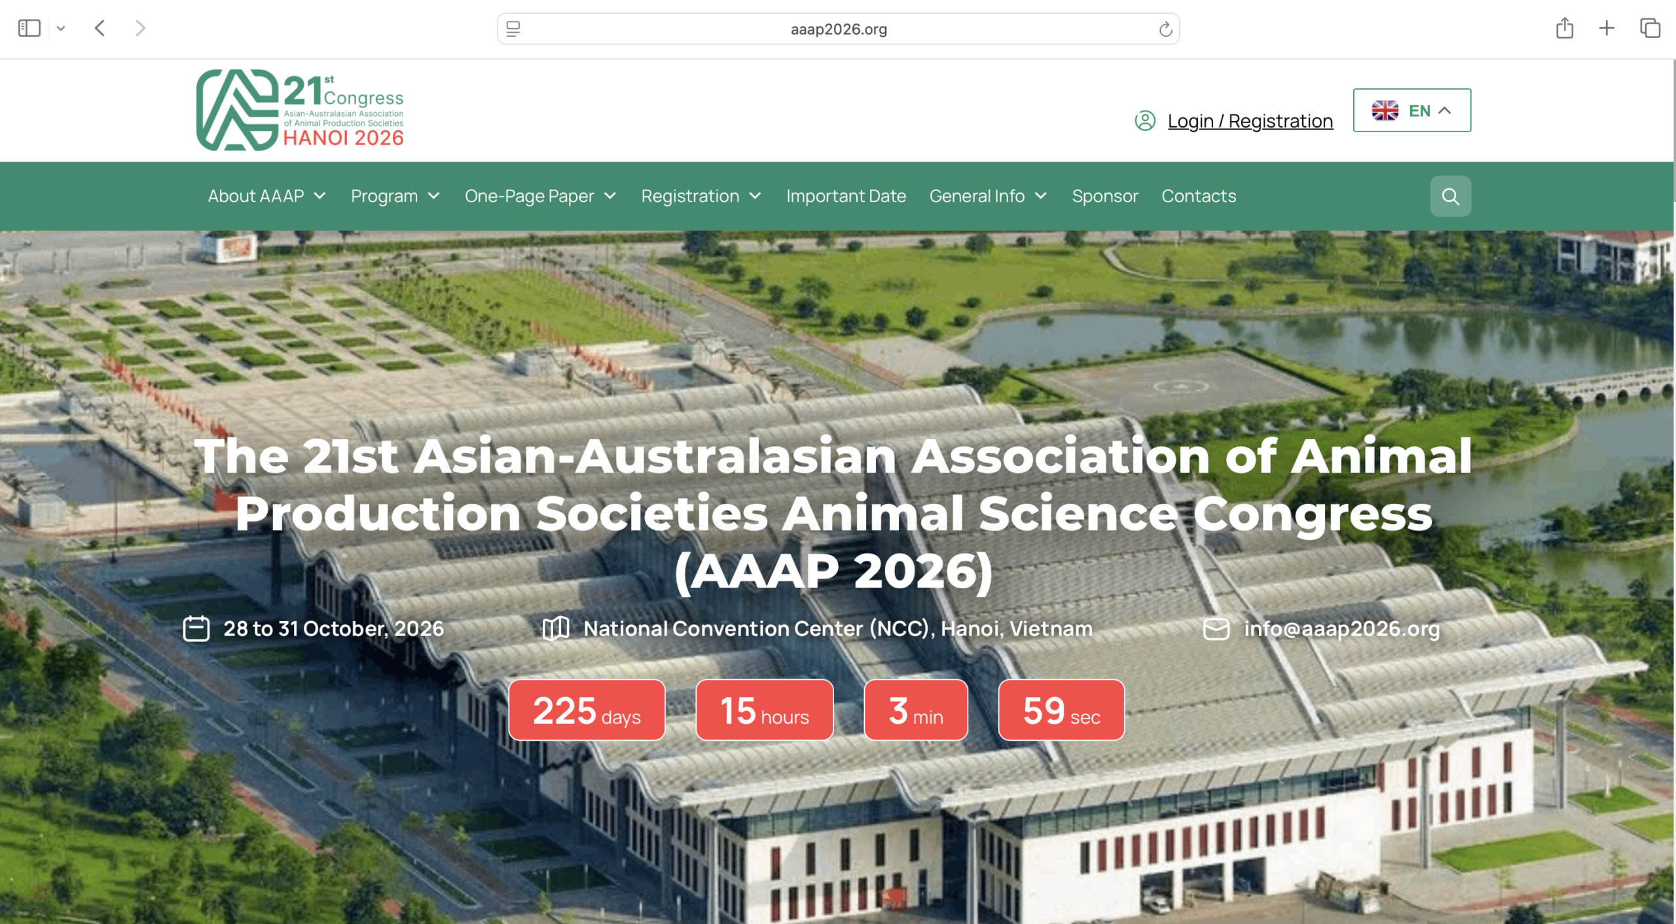Reload the page with the refresh icon
The image size is (1676, 924).
[1165, 29]
